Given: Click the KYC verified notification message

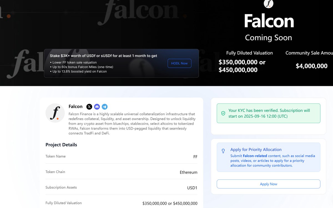Looking at the screenshot, I should click(x=268, y=113).
